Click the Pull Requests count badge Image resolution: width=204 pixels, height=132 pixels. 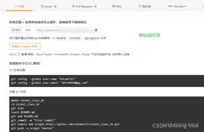pyautogui.click(x=95, y=6)
